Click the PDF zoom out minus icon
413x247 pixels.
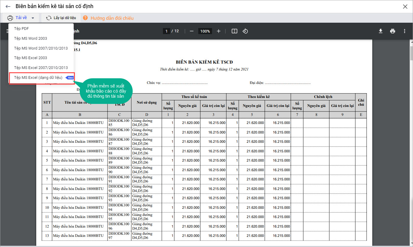point(192,31)
